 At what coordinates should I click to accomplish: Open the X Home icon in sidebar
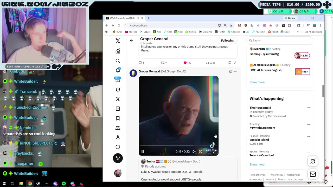[118, 51]
